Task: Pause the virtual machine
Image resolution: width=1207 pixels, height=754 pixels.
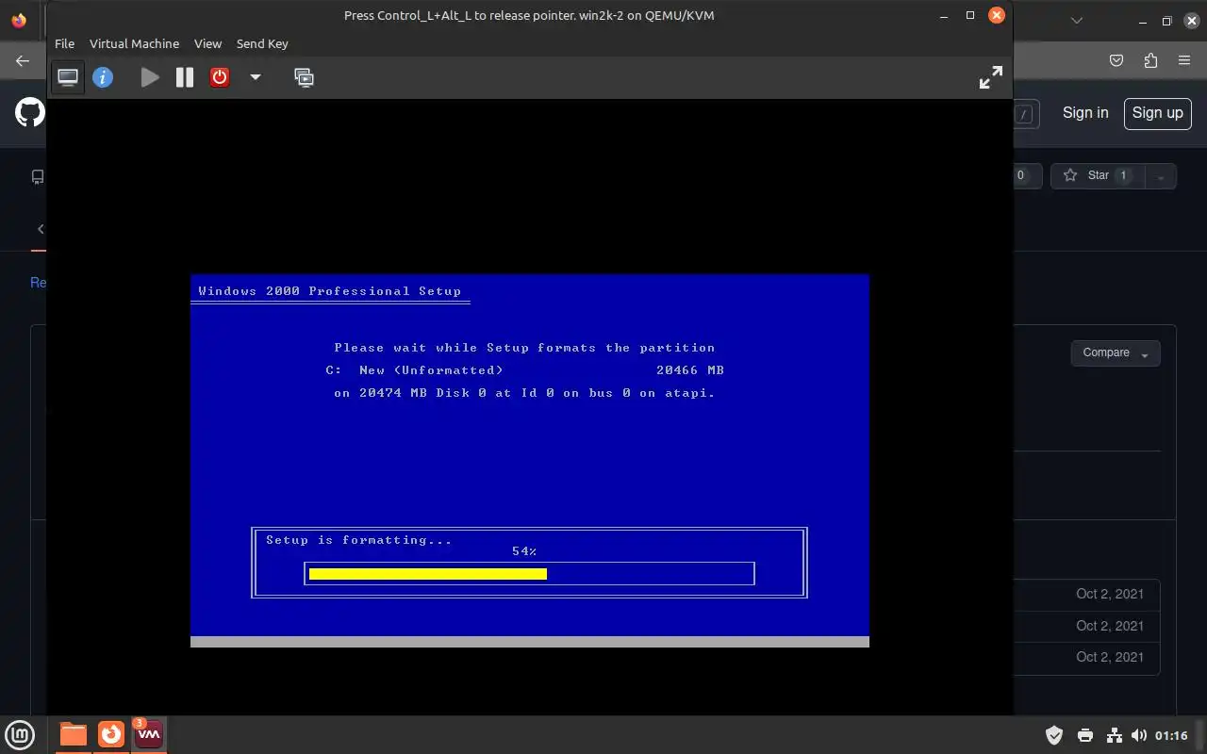Action: (185, 77)
